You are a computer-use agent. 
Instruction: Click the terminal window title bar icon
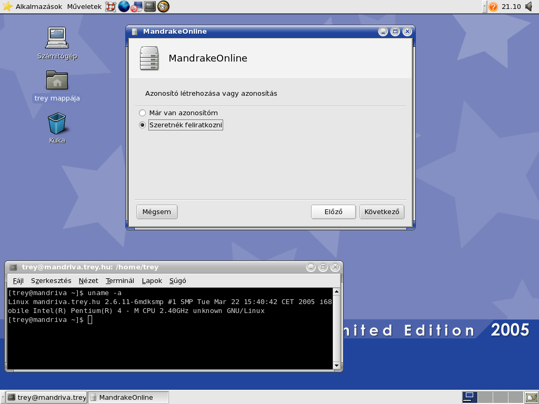pos(13,267)
